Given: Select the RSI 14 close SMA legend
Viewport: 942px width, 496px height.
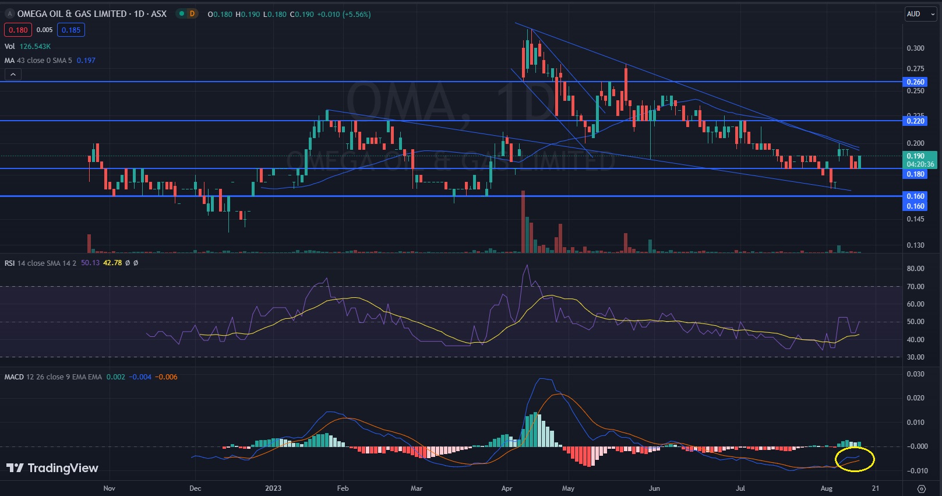Looking at the screenshot, I should coord(40,263).
